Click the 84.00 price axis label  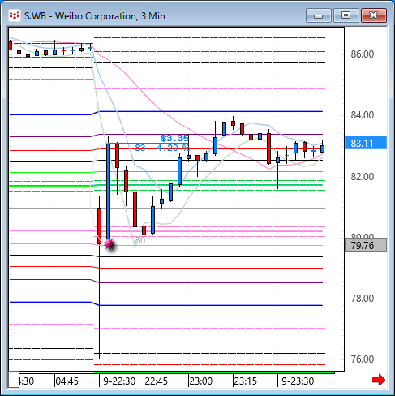[x=363, y=115]
